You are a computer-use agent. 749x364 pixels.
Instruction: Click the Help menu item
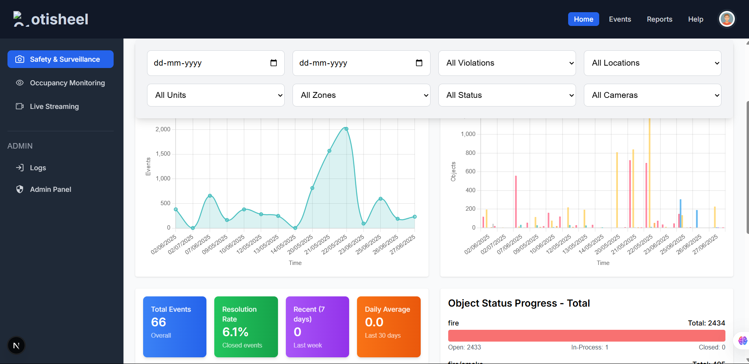696,19
